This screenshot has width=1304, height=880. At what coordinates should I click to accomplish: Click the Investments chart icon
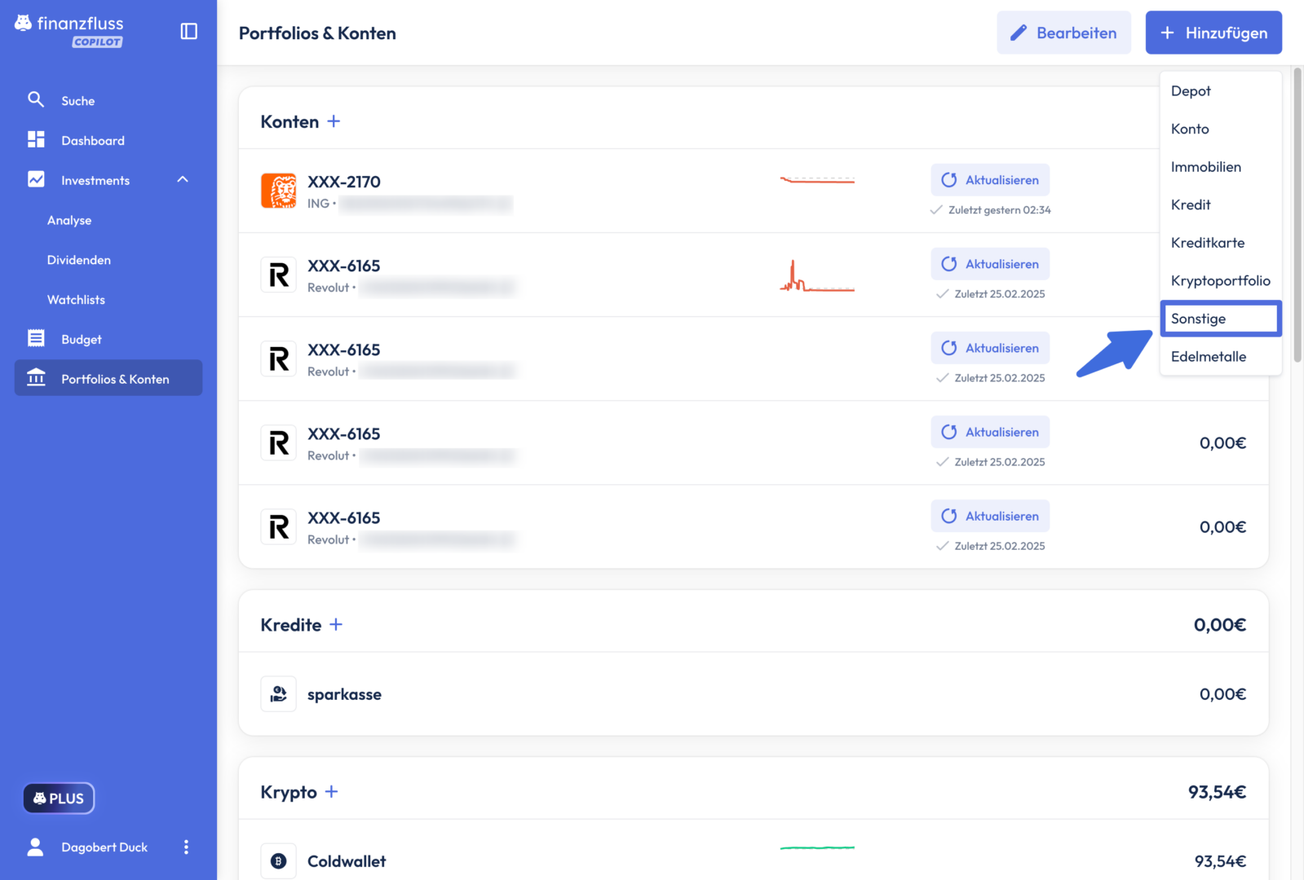[36, 179]
